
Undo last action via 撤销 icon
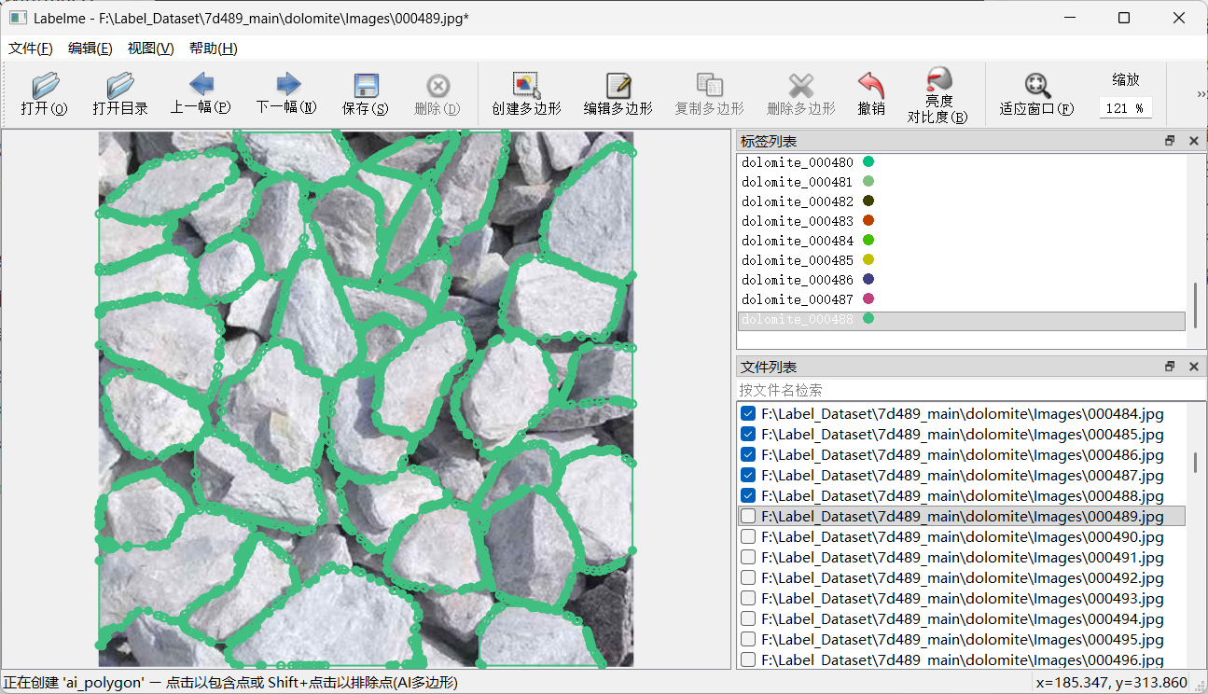tap(872, 93)
